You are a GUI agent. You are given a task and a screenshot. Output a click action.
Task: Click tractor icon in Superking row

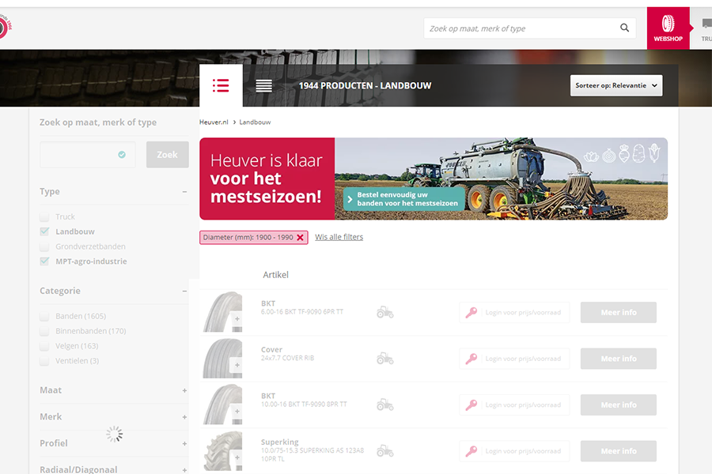(385, 451)
